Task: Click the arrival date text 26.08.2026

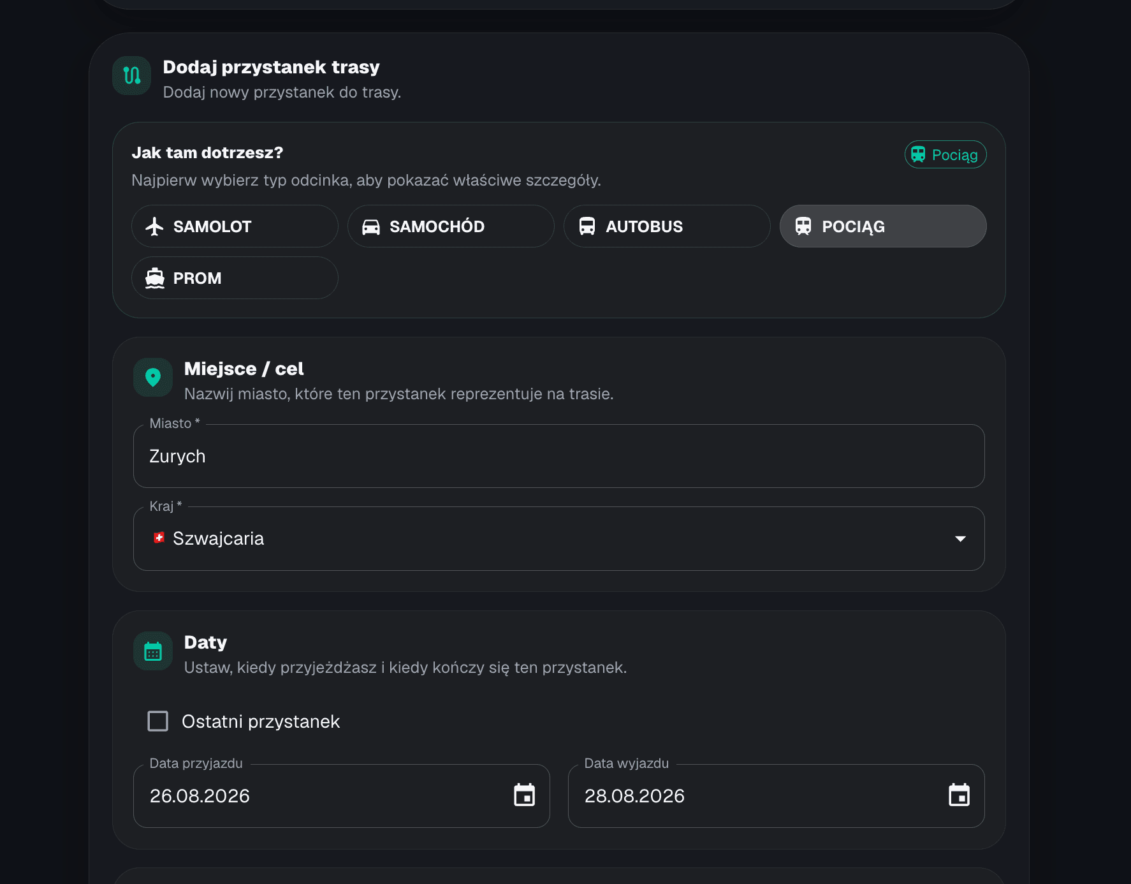Action: 200,796
